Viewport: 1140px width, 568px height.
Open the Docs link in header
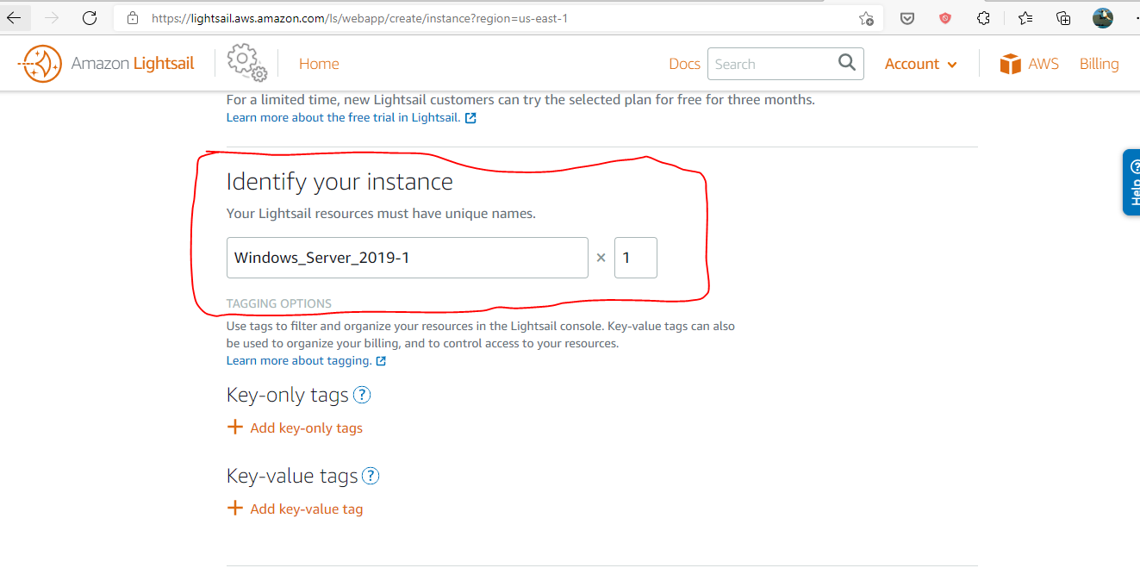[x=684, y=64]
